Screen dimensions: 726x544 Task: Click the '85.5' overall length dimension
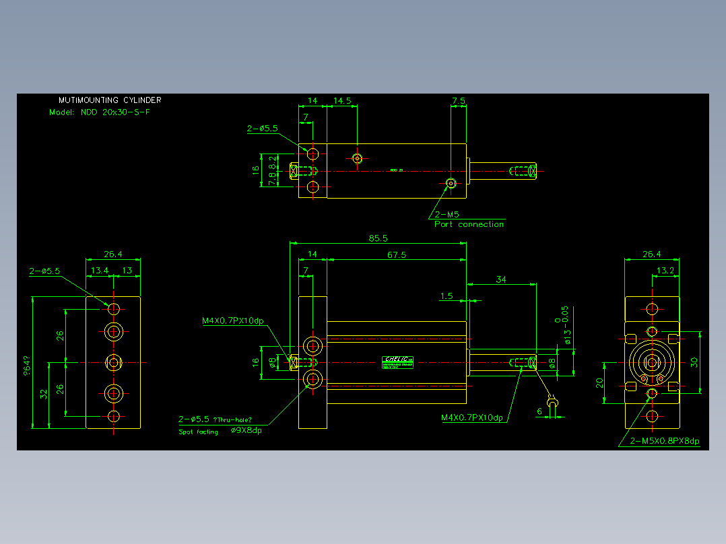(x=378, y=238)
